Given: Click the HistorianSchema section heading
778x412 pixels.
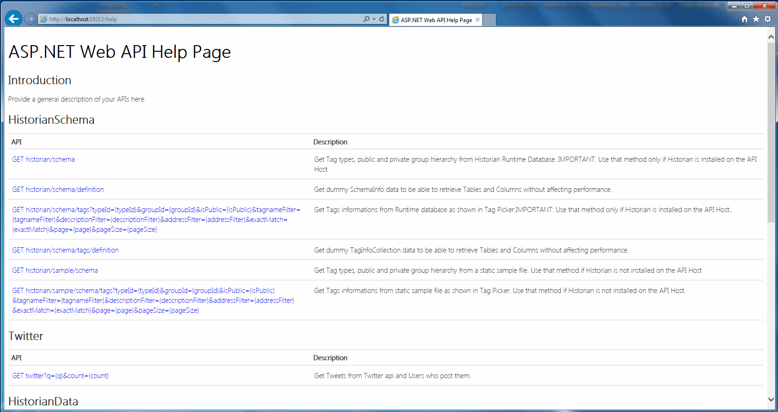Looking at the screenshot, I should point(51,119).
